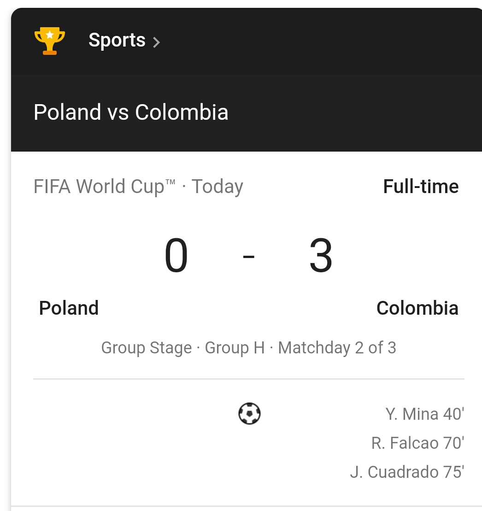This screenshot has height=511, width=482.
Task: Click the dash between the scores
Action: click(249, 256)
